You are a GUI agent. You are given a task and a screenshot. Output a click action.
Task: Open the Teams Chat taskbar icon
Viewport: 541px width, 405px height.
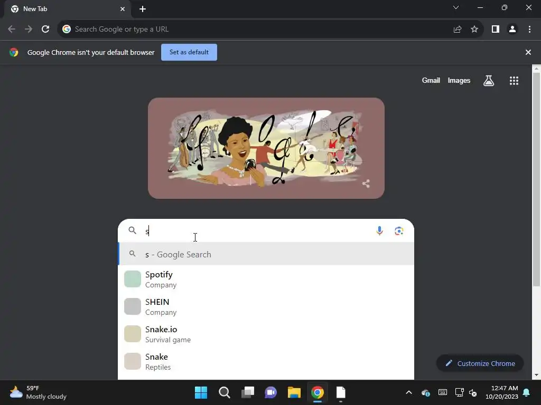tap(271, 392)
